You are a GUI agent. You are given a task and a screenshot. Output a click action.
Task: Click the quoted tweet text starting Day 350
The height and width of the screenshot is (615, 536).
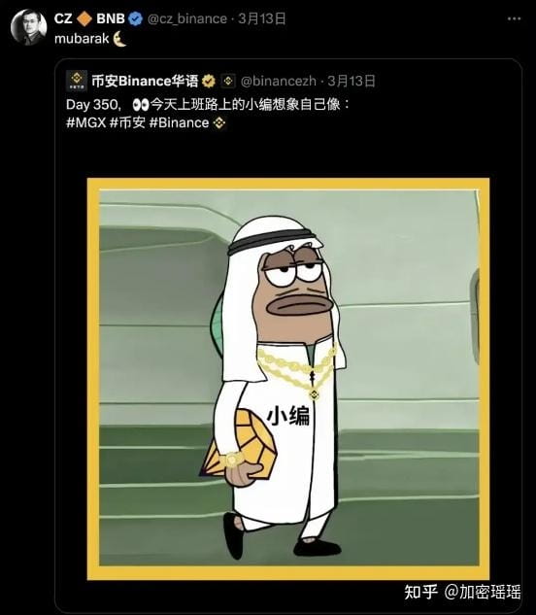(208, 104)
